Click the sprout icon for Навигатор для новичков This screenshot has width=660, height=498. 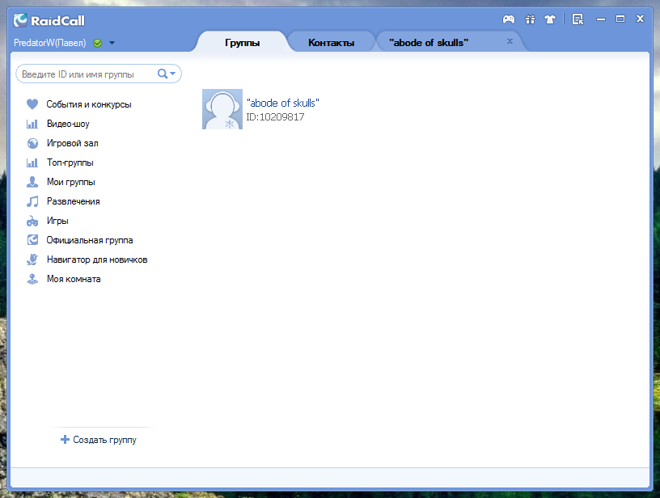(x=32, y=260)
